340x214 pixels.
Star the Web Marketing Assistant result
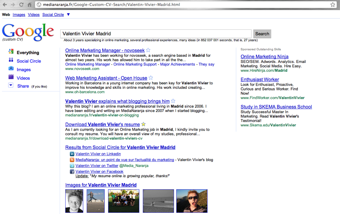[151, 78]
